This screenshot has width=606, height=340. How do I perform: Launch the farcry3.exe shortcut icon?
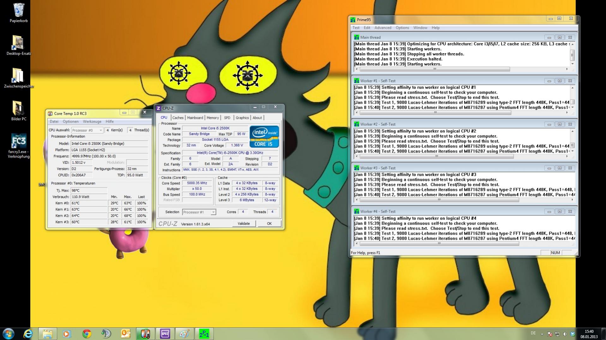19,141
